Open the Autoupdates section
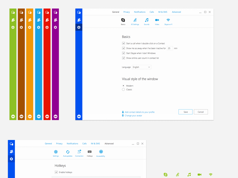 68,152
